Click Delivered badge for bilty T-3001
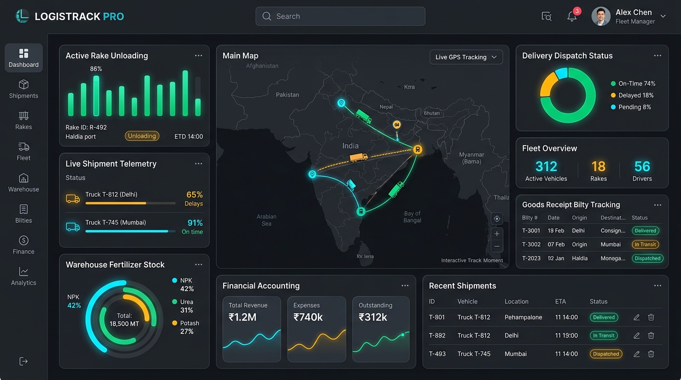 pos(646,231)
